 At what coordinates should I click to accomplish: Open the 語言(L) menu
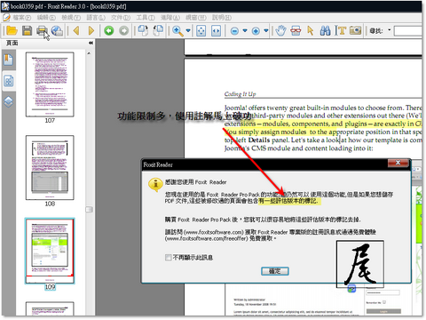pyautogui.click(x=96, y=18)
